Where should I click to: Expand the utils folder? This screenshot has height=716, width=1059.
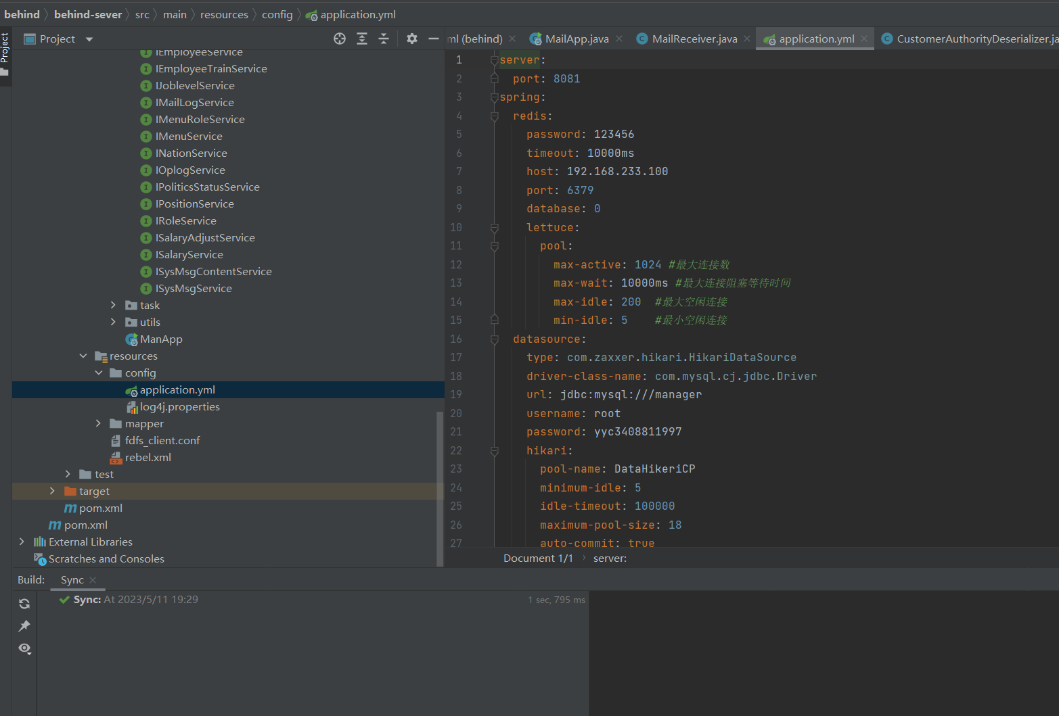click(113, 322)
